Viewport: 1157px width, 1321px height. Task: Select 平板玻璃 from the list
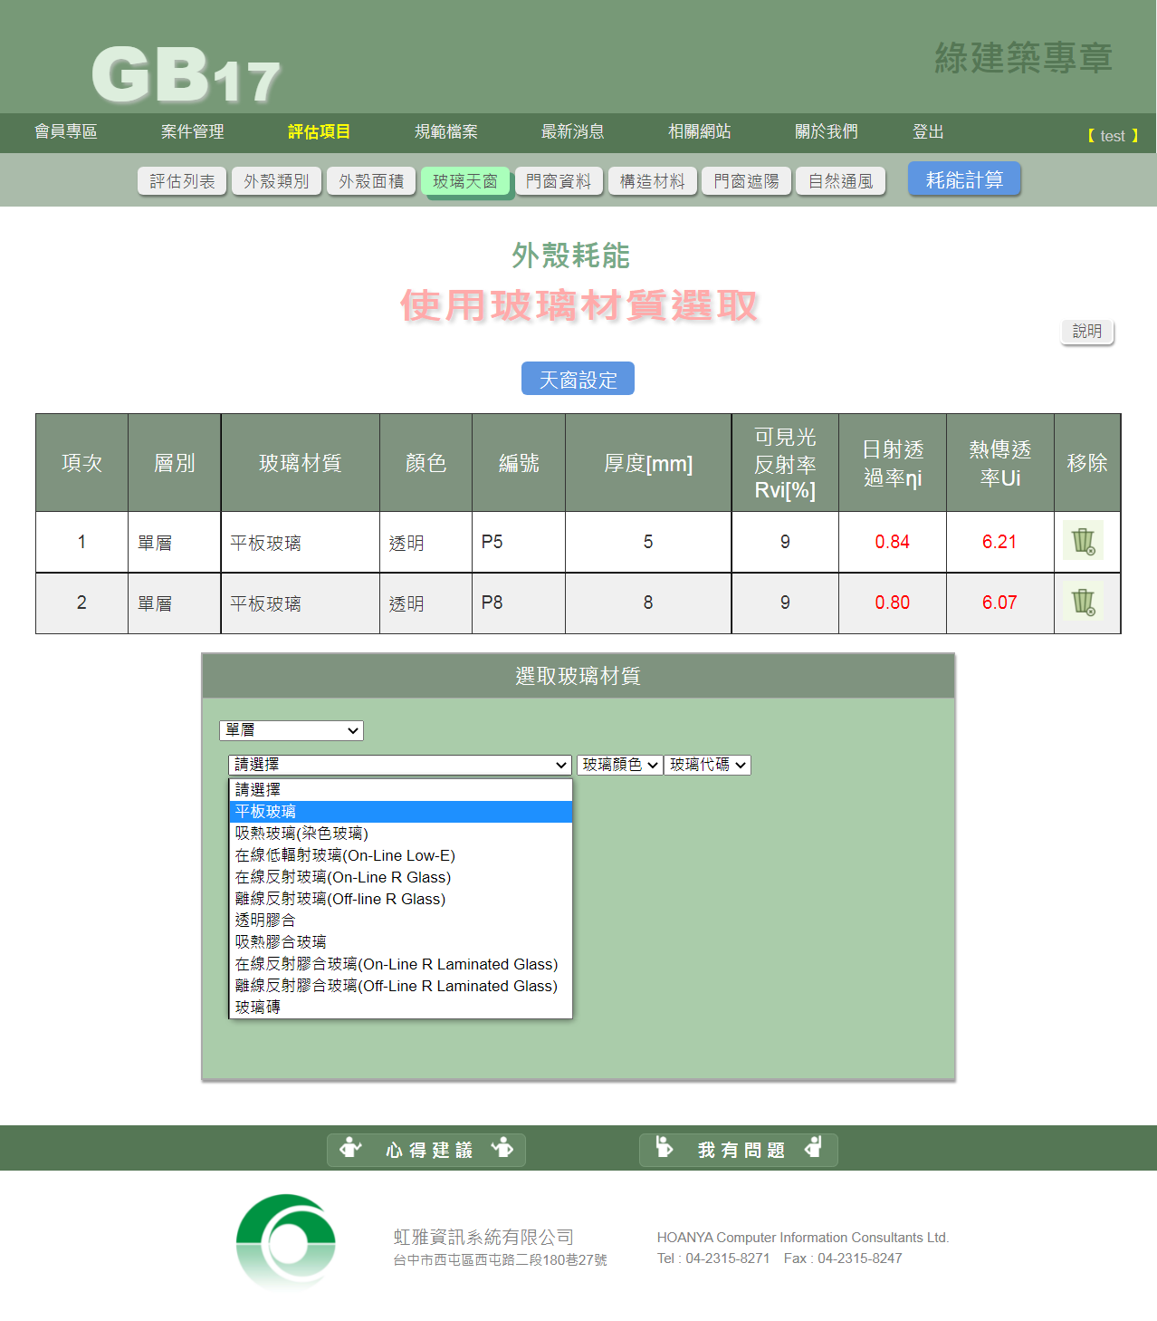tap(400, 812)
